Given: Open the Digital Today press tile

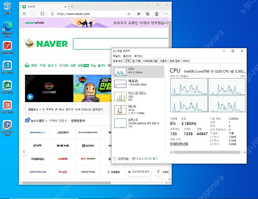Looking at the screenshot, I should click(x=88, y=172).
